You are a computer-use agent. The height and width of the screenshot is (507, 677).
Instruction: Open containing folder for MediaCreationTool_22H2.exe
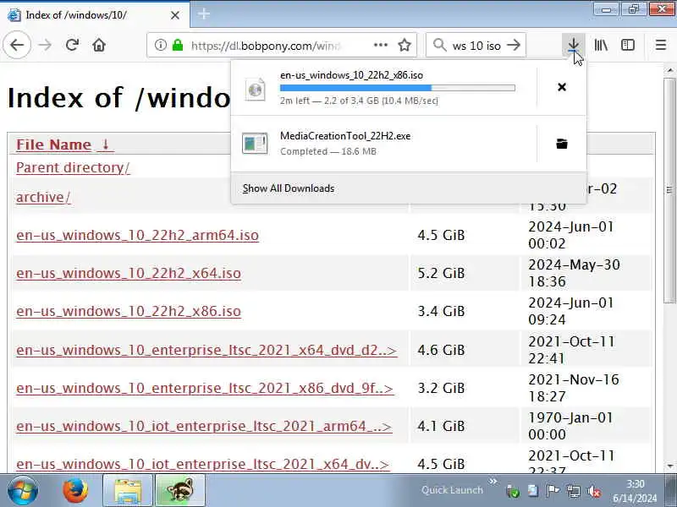click(x=562, y=144)
